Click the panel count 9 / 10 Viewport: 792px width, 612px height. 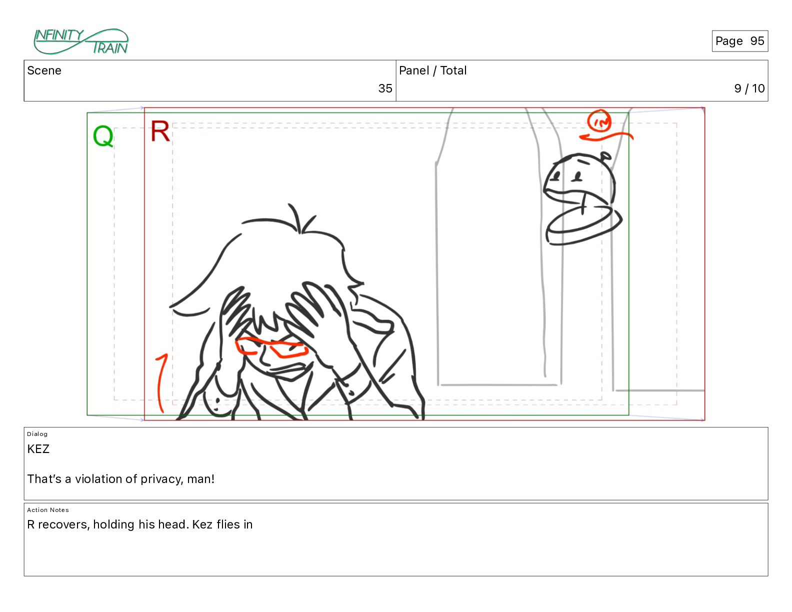click(749, 88)
